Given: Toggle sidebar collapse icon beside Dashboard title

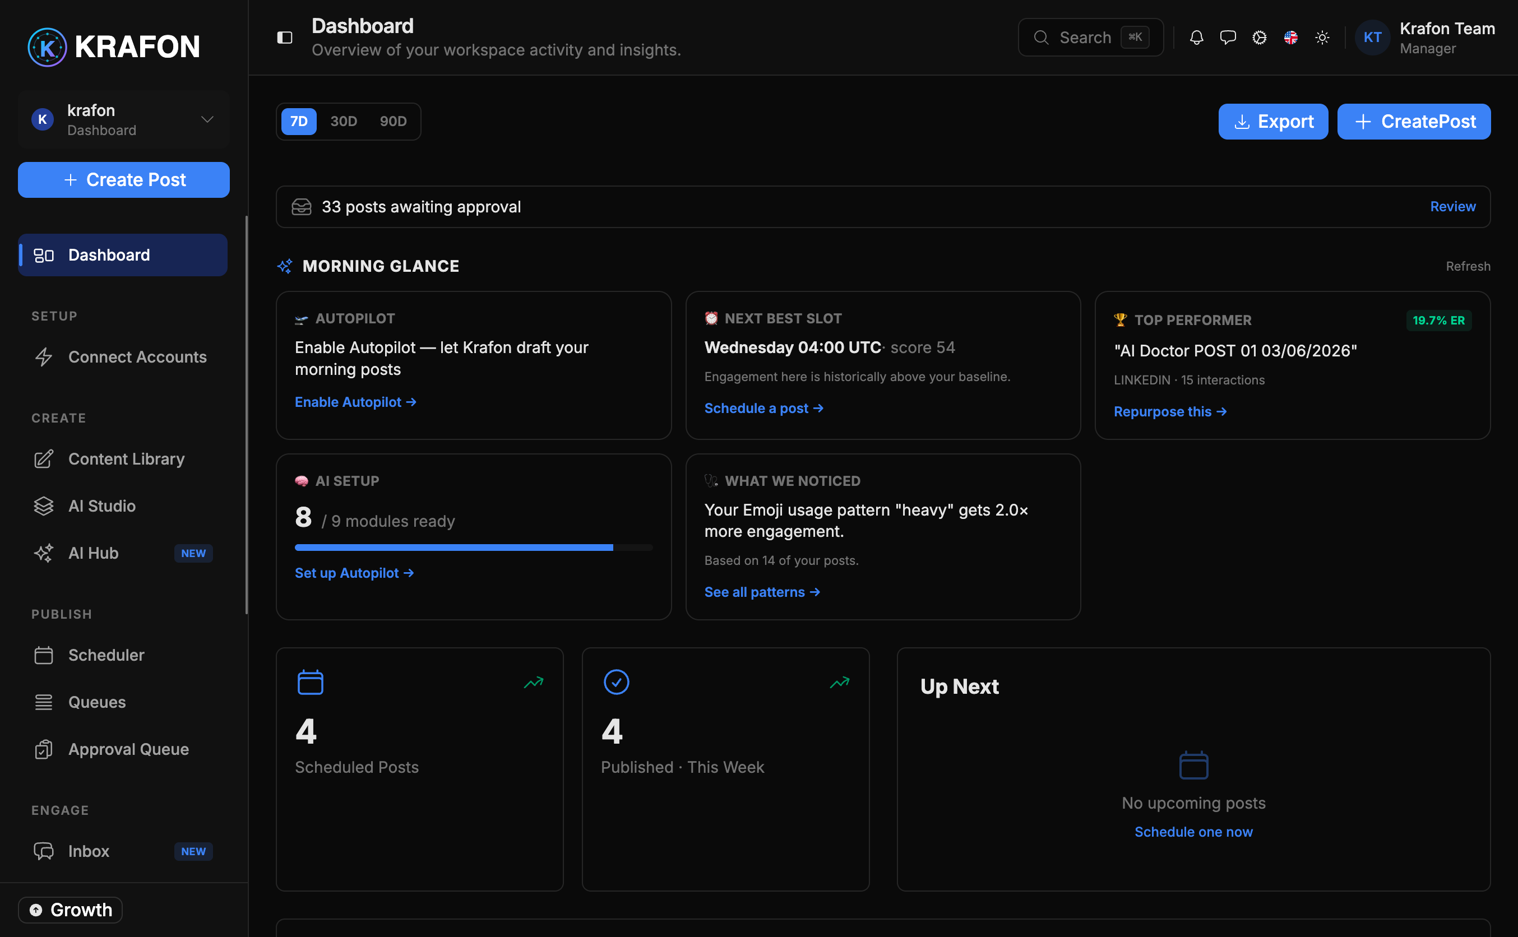Looking at the screenshot, I should 285,38.
